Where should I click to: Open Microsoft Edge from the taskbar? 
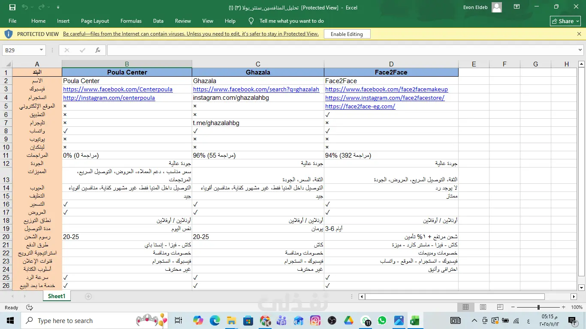[x=214, y=320]
